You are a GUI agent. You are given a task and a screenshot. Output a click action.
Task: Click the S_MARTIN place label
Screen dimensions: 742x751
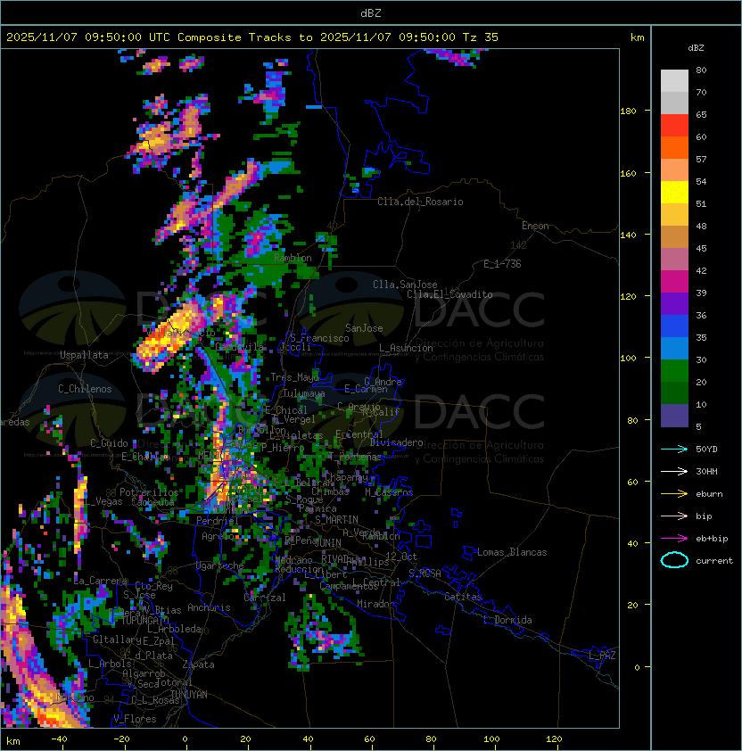tap(336, 520)
